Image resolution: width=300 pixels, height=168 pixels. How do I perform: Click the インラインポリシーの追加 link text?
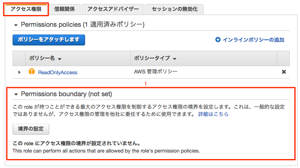coord(253,40)
